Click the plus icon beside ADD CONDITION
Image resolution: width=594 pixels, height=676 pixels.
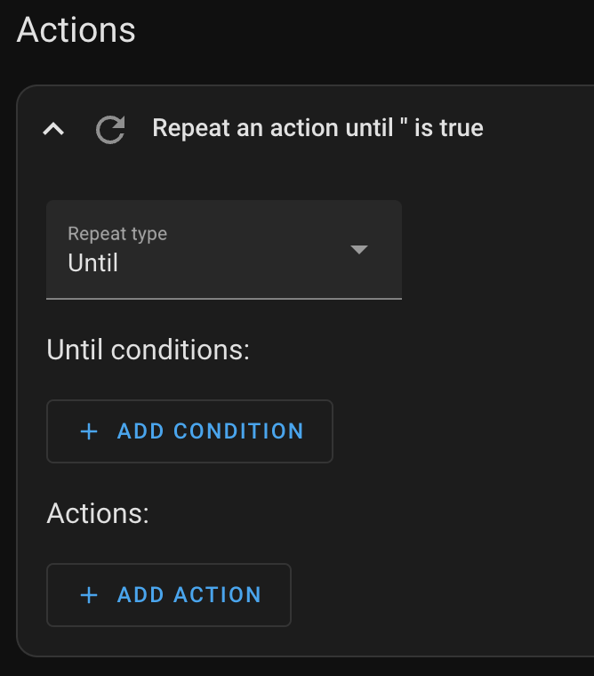(89, 431)
